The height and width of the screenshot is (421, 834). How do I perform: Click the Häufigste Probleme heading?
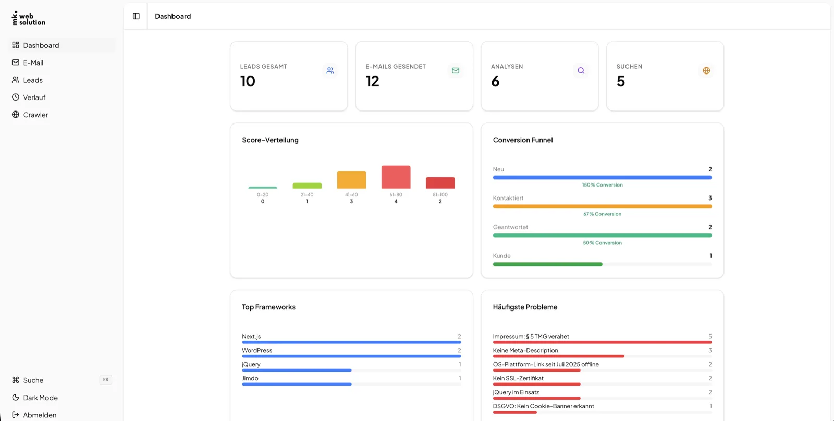click(x=525, y=307)
